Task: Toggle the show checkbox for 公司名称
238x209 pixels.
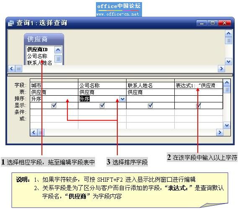Action: [102, 105]
